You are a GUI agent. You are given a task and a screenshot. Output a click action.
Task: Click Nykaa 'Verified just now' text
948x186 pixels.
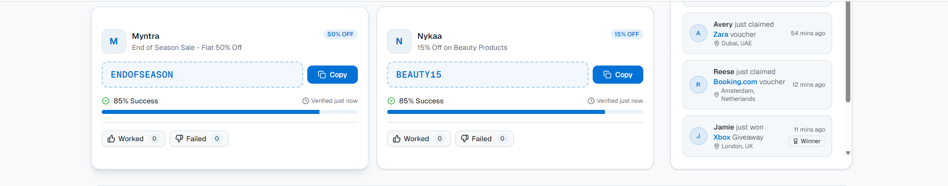620,101
